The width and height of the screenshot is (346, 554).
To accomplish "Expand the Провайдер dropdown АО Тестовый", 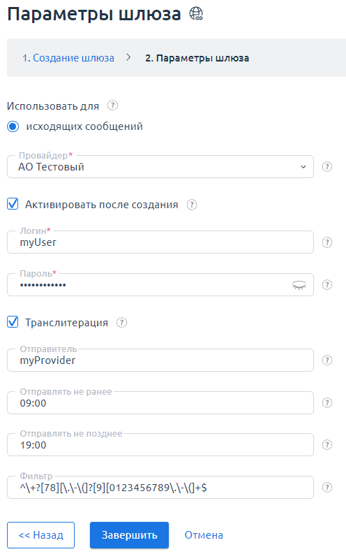I will [x=160, y=167].
